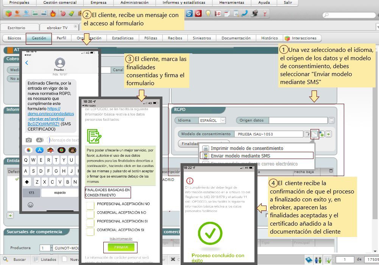
Task: Open the Principales menu
Action: pyautogui.click(x=19, y=2)
